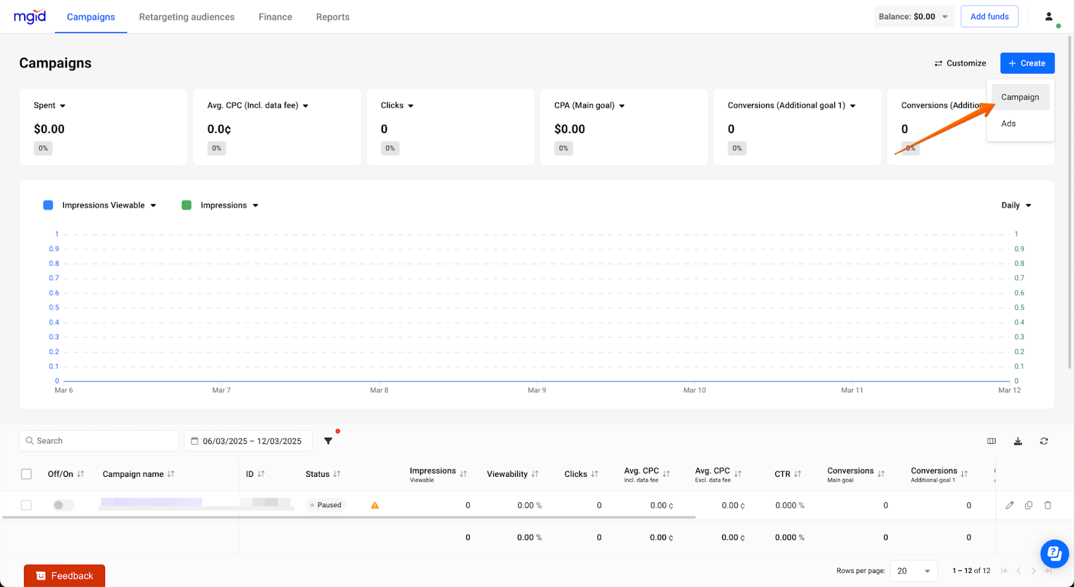
Task: Open the column settings icon
Action: 991,441
